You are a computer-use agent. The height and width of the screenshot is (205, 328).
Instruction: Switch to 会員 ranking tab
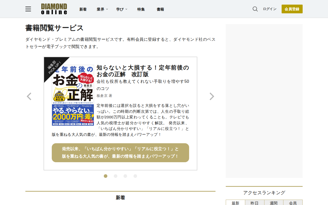[293, 203]
